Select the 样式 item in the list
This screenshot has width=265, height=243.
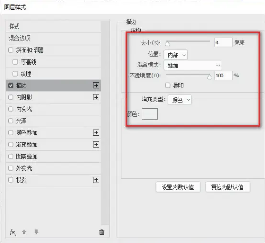[x=54, y=26]
